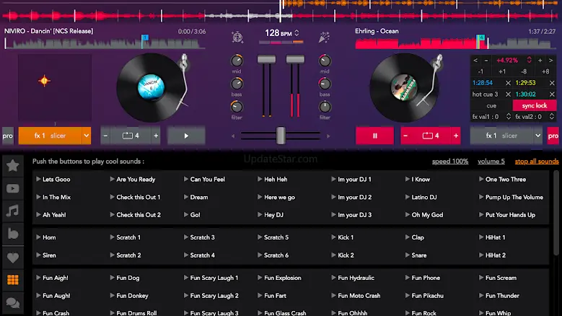Open the favorites star tab in sidebar
Screen dimensions: 562x316
(x=12, y=165)
